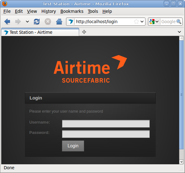This screenshot has width=185, height=173.
Task: Click the scrollbar down arrow
Action: pos(181,162)
